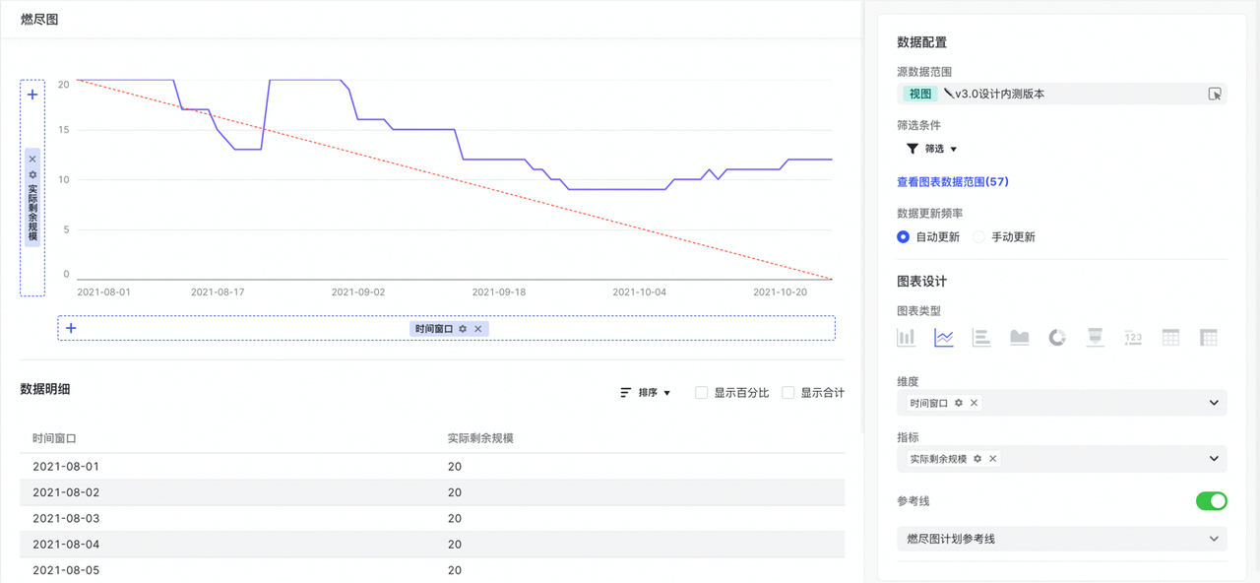
Task: Select the 手动更新 radio option
Action: [978, 237]
